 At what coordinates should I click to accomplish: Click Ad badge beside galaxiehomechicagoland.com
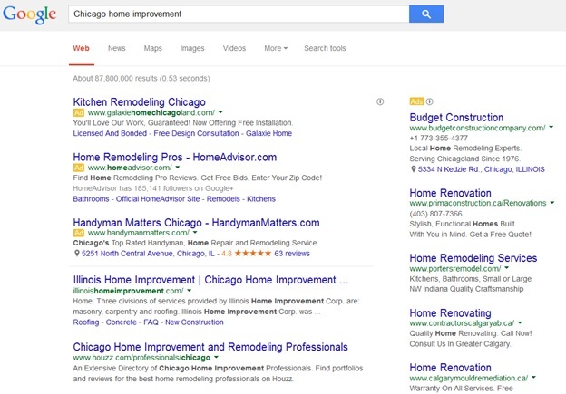click(79, 112)
